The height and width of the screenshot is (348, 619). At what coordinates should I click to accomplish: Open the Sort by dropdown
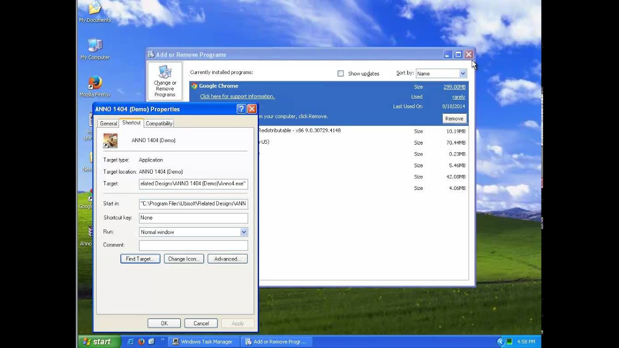(x=463, y=73)
